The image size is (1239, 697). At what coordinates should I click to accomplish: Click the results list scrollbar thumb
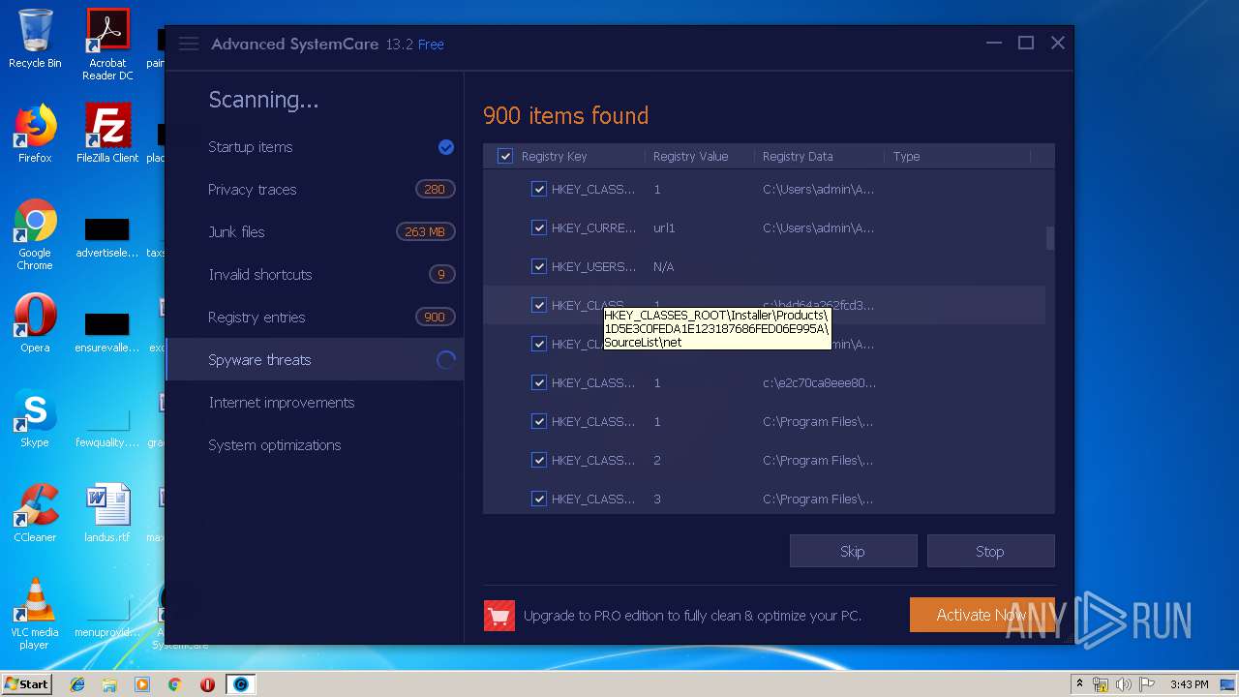point(1049,238)
